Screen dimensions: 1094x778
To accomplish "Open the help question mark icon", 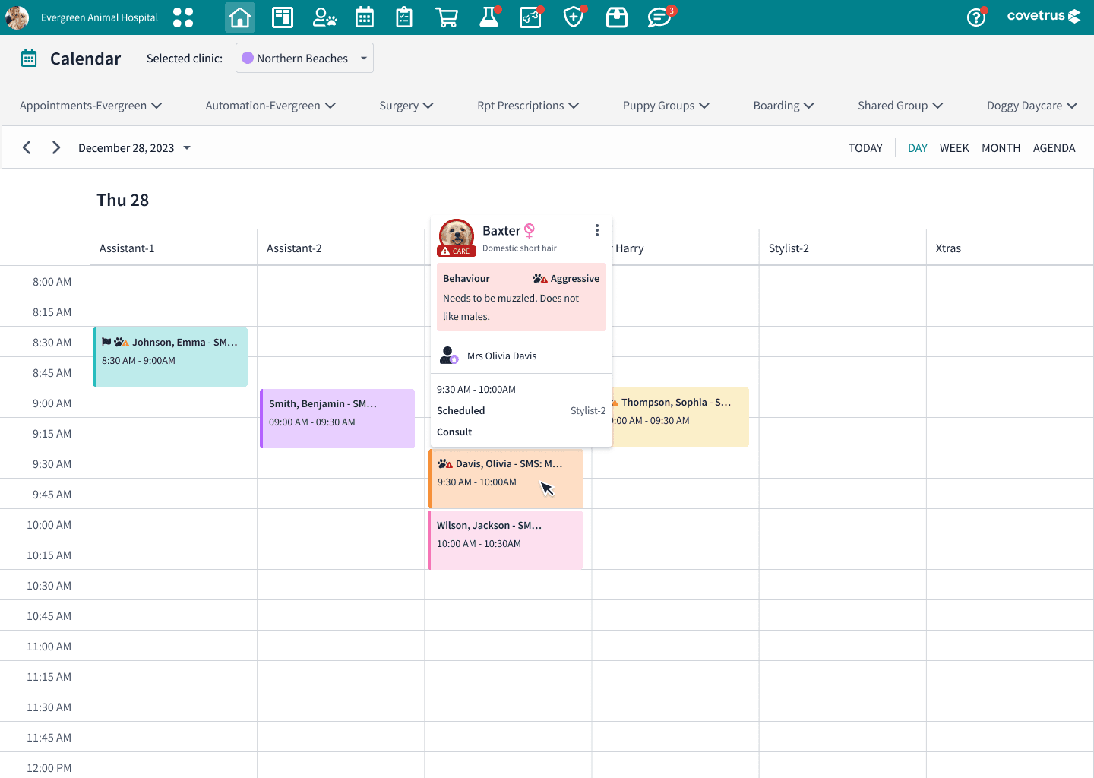I will point(977,17).
